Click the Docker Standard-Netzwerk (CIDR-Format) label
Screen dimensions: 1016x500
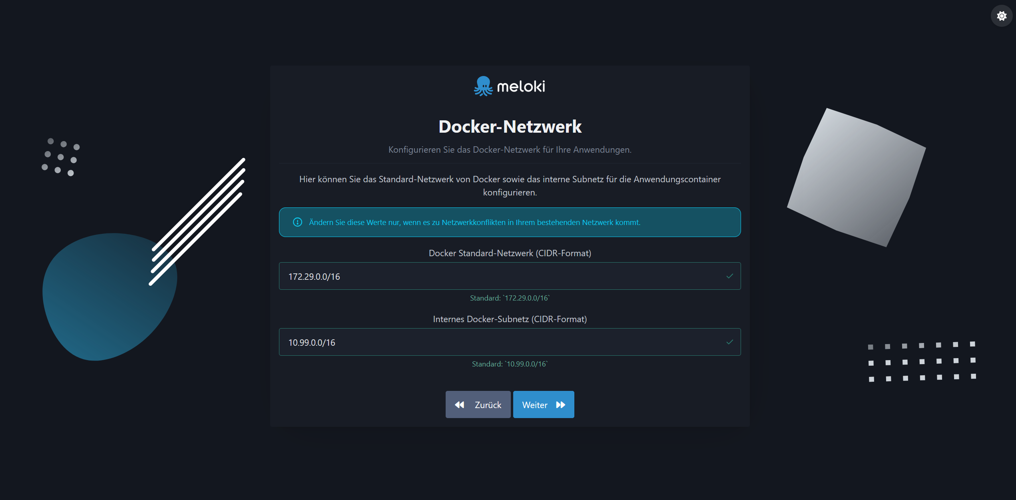tap(510, 253)
